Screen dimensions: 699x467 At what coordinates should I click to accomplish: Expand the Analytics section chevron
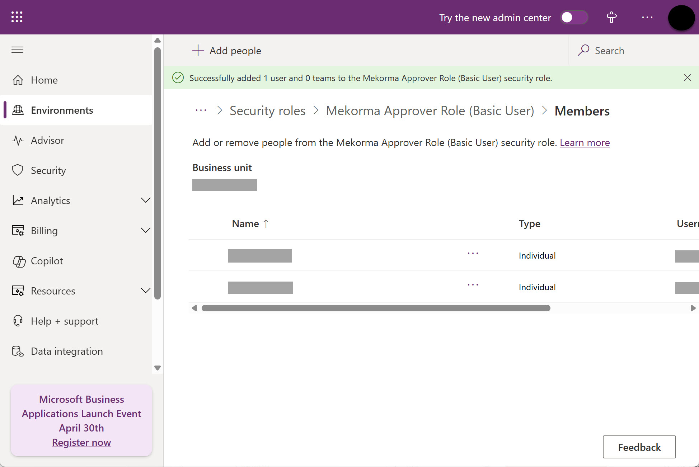point(145,200)
